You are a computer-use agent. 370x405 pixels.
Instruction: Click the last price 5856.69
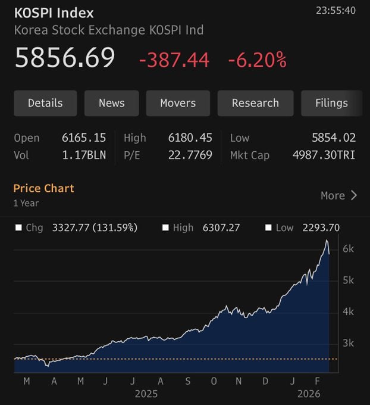point(65,57)
